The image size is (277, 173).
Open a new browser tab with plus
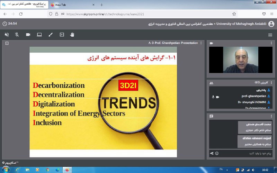[x=101, y=5]
